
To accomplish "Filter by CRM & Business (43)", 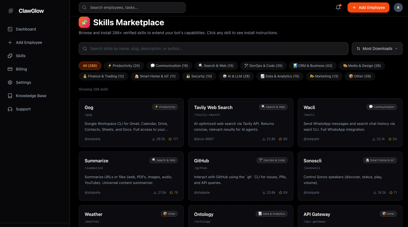I will coord(313,66).
